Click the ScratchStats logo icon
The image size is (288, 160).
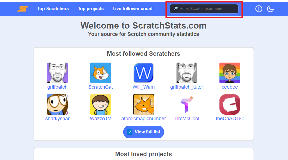pyautogui.click(x=23, y=9)
